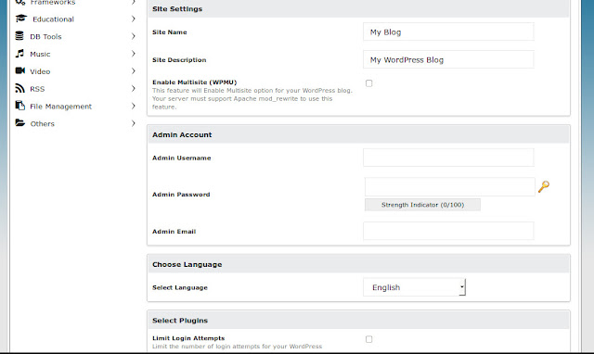The image size is (594, 354).
Task: Open the Frameworks category menu item
Action: point(75,3)
